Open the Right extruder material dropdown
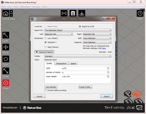The image size is (146, 114). coord(97,34)
